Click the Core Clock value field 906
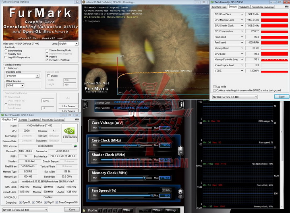 tap(165, 145)
